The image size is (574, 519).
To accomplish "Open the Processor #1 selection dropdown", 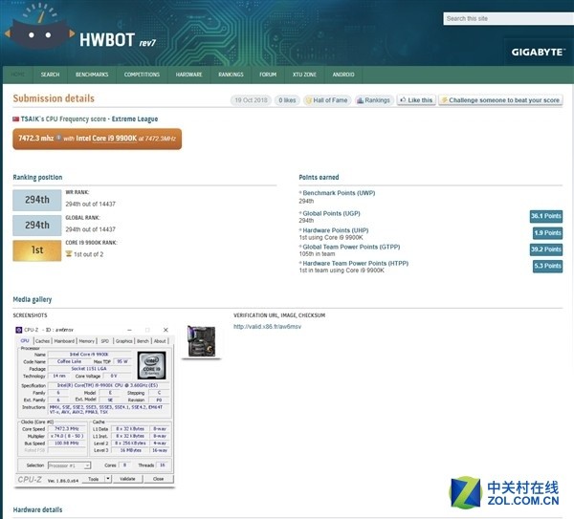I will click(69, 465).
